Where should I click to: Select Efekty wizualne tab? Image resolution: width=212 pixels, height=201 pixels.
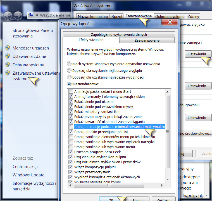click(91, 40)
